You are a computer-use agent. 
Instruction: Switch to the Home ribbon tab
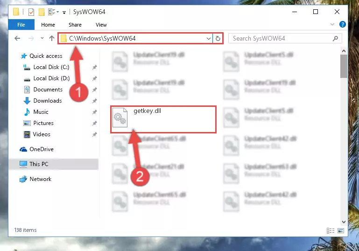tap(48, 25)
